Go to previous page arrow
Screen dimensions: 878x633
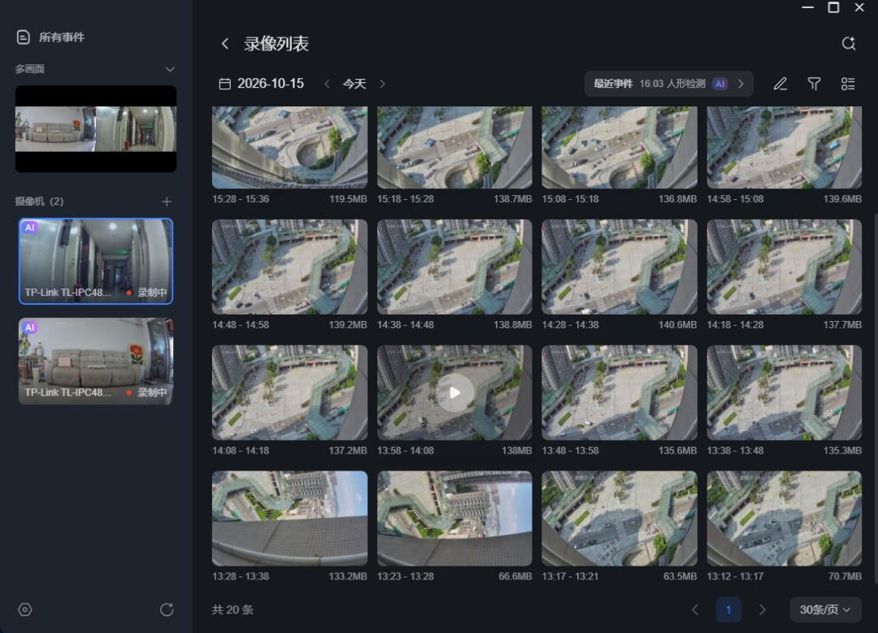[x=695, y=609]
